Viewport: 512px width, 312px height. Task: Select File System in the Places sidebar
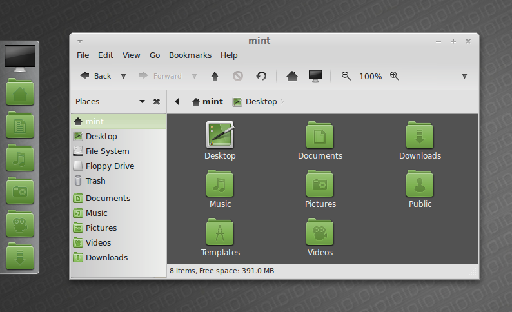coord(119,151)
